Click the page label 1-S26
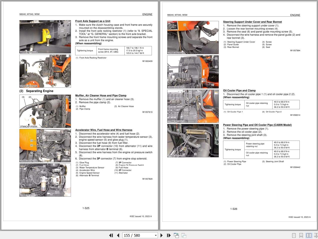318x239 pixels. click(234, 209)
